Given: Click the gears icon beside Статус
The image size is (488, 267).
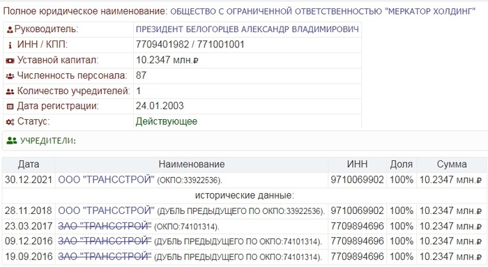Looking at the screenshot, I should pyautogui.click(x=10, y=122).
